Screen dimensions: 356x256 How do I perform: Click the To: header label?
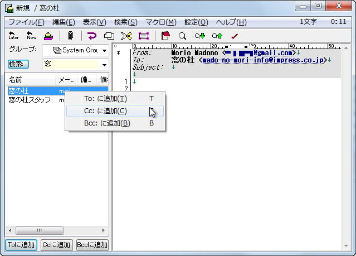138,60
